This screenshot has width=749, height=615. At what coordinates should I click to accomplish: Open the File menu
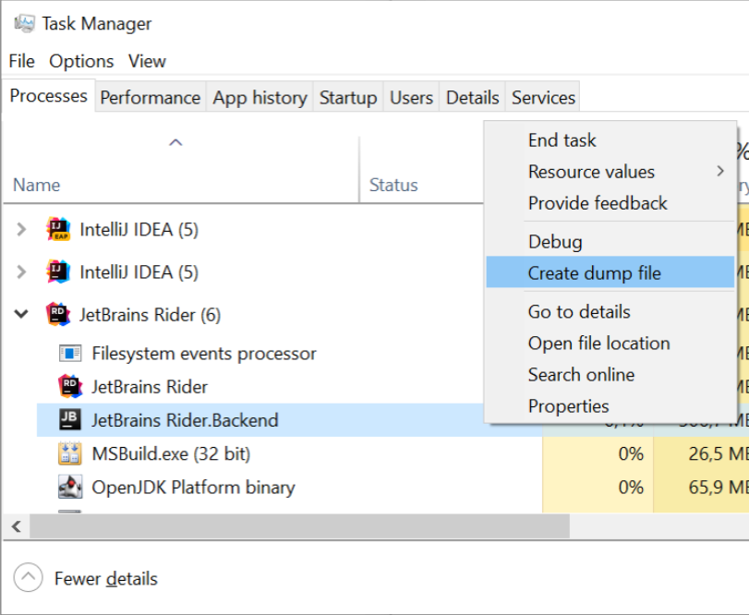pos(21,61)
